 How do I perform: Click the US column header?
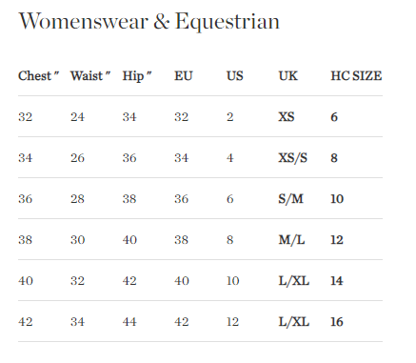235,76
